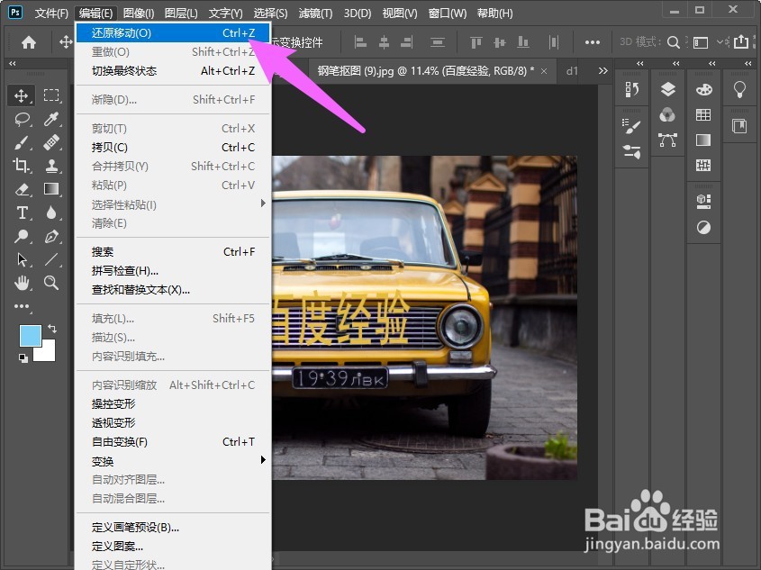Select the Dodge tool

(22, 236)
